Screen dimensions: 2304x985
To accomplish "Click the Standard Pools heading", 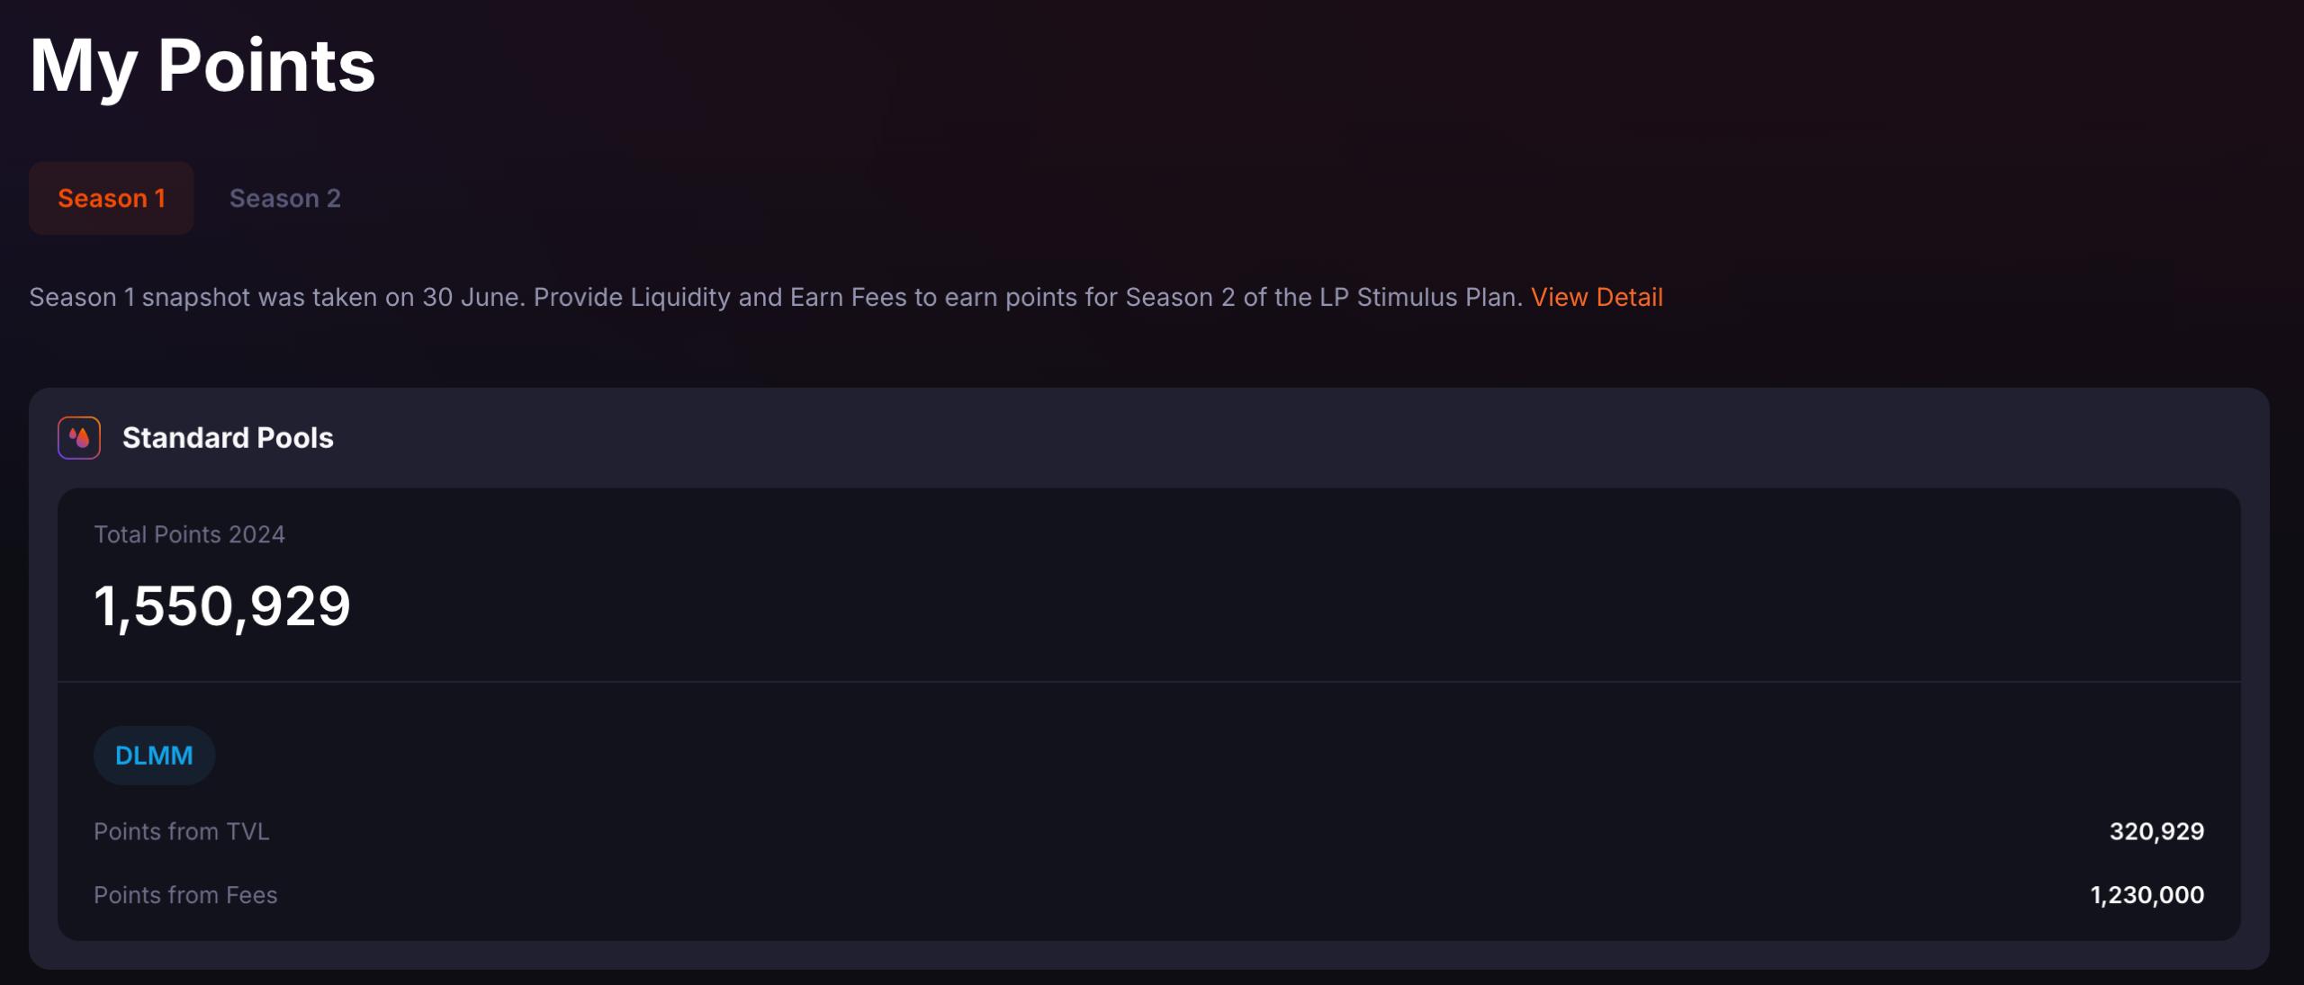I will coord(228,438).
